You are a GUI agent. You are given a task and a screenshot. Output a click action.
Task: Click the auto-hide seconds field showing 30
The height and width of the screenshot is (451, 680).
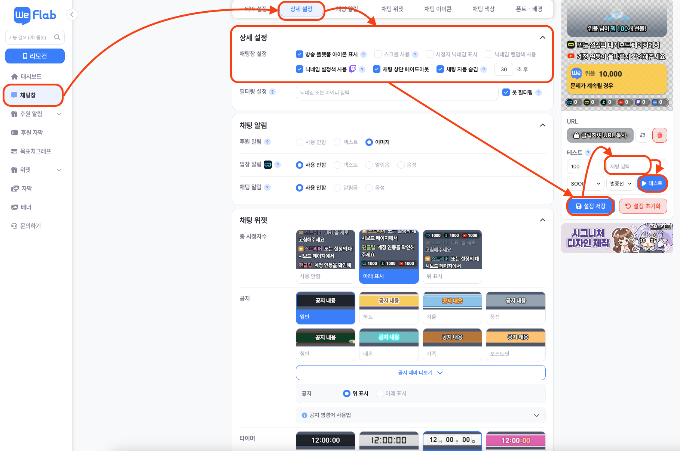click(503, 69)
